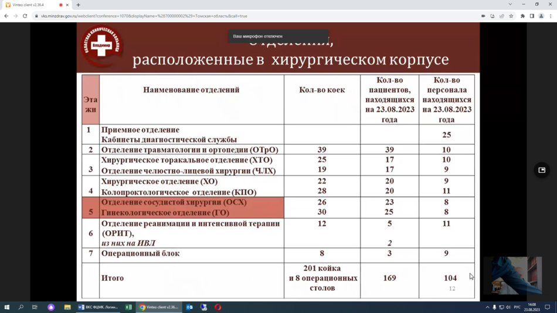
Task: Go back in browser history
Action: [6, 16]
